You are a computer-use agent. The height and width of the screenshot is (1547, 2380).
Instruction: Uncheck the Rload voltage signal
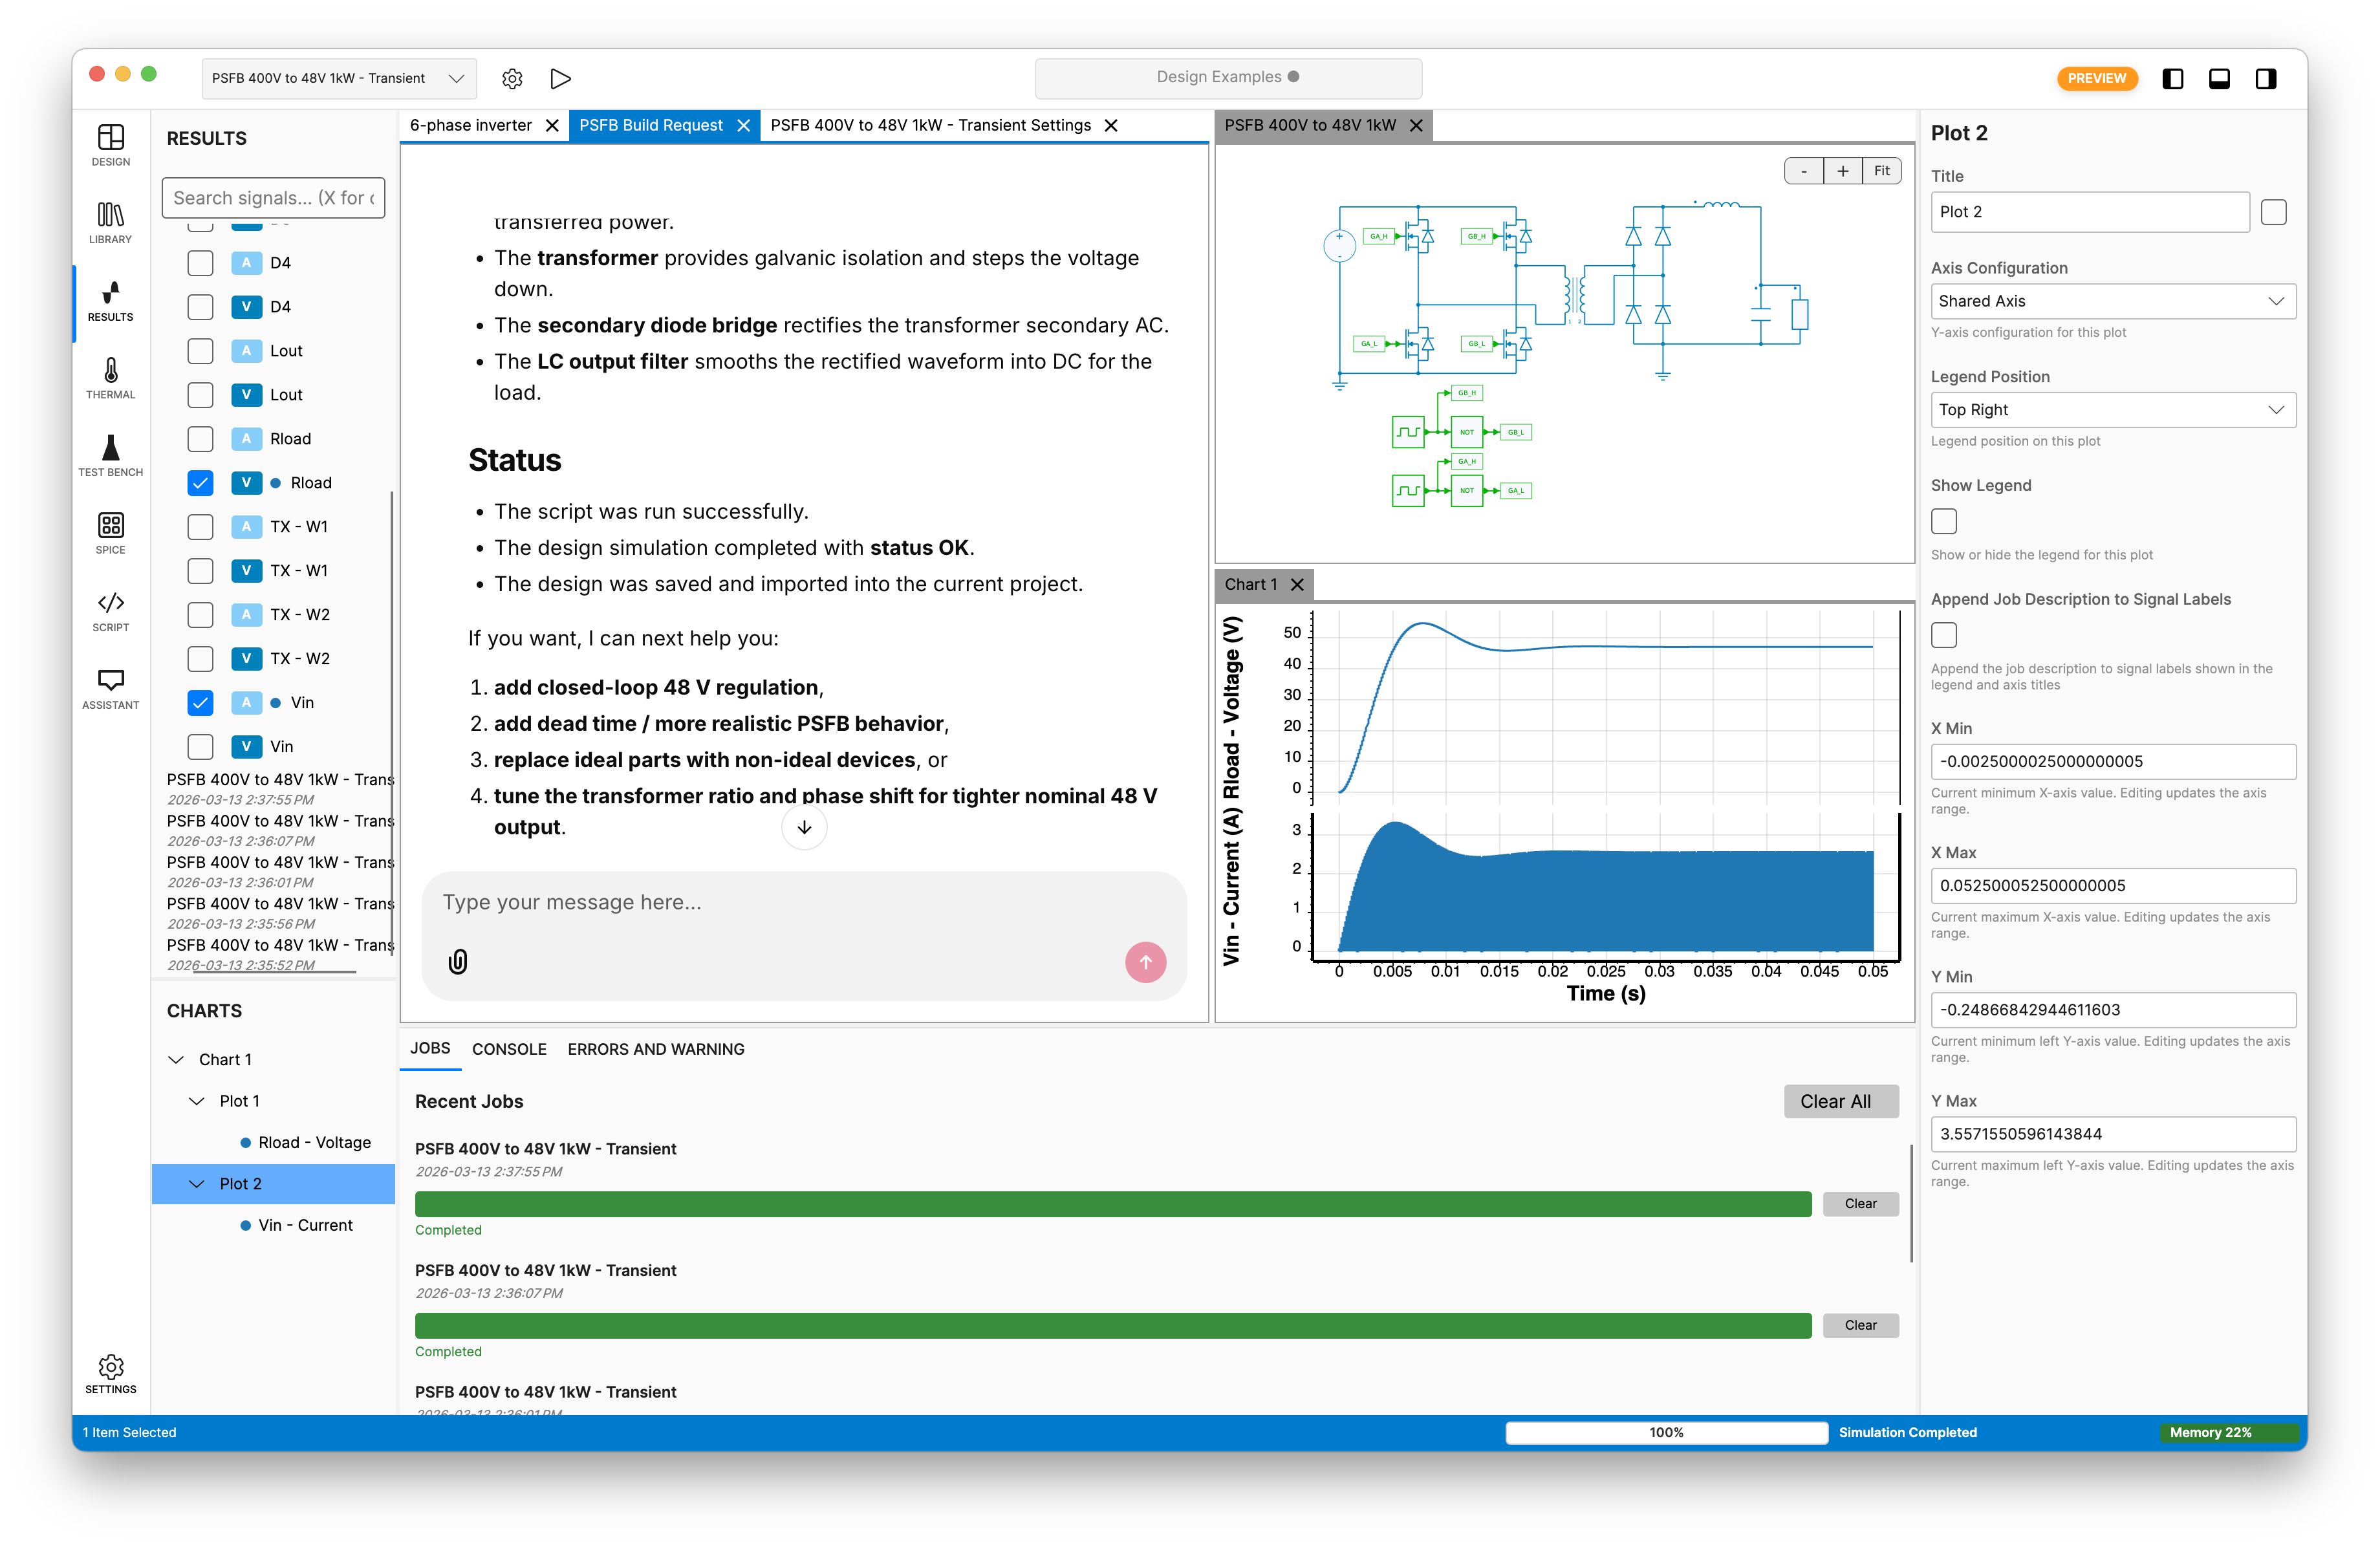point(200,482)
